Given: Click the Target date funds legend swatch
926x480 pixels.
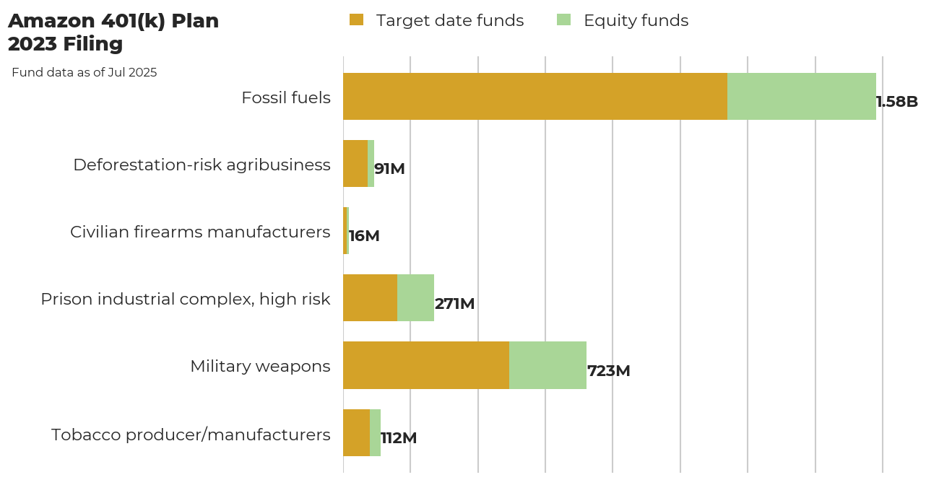Looking at the screenshot, I should point(357,19).
